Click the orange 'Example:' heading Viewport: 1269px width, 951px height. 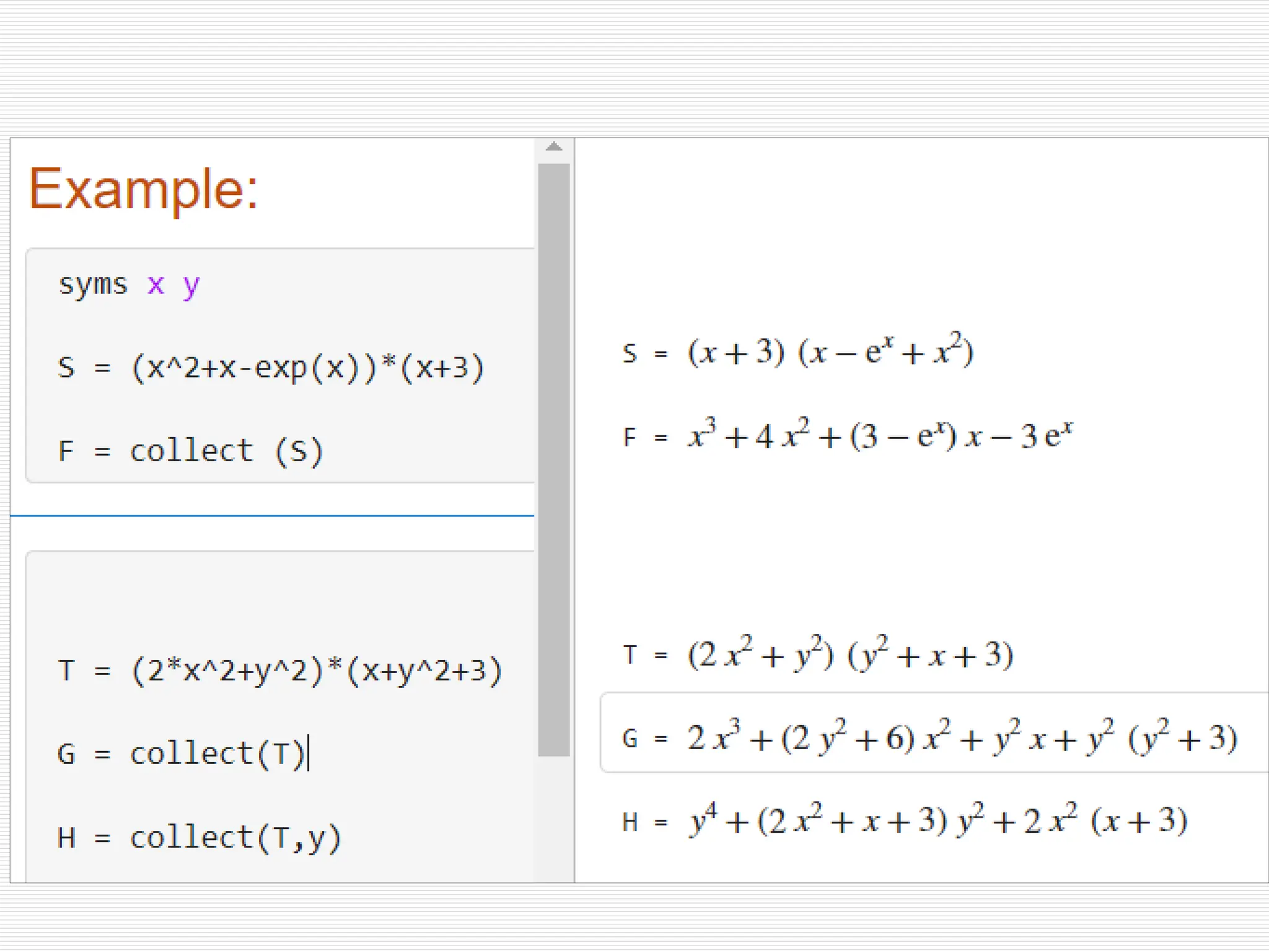pyautogui.click(x=143, y=189)
